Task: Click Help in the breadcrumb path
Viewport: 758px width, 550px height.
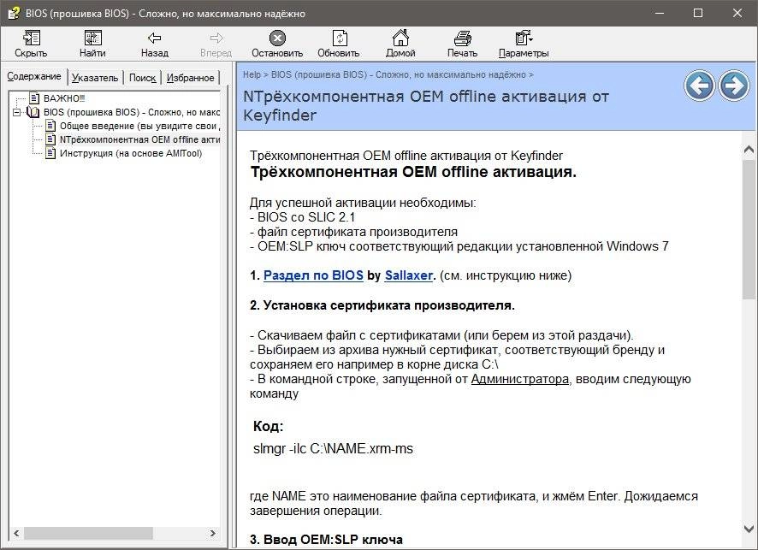Action: click(x=252, y=74)
